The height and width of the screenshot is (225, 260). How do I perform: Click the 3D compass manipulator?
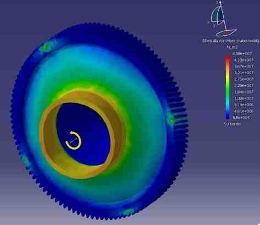point(222,19)
